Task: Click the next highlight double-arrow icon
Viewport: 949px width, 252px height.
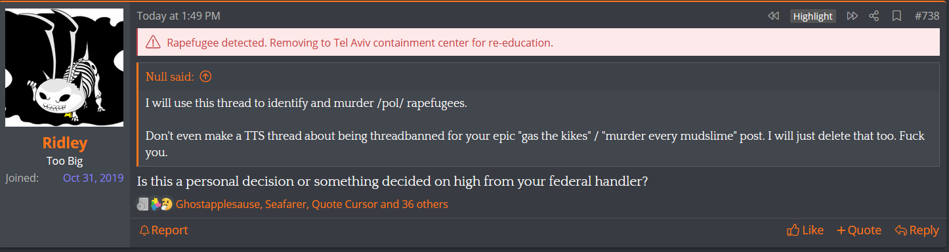Action: pos(852,16)
